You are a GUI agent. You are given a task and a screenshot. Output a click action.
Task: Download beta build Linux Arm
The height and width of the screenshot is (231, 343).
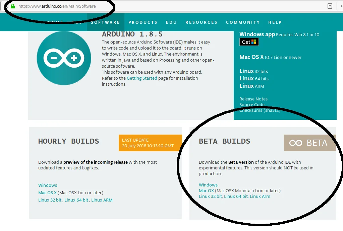click(260, 196)
